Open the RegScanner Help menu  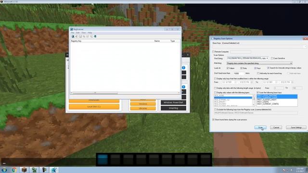point(90,33)
